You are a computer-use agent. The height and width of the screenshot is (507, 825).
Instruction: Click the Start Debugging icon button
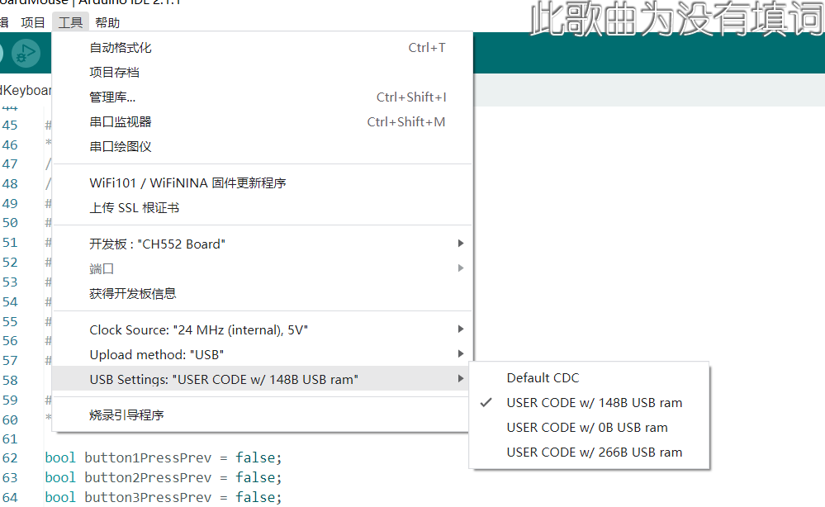pyautogui.click(x=26, y=53)
